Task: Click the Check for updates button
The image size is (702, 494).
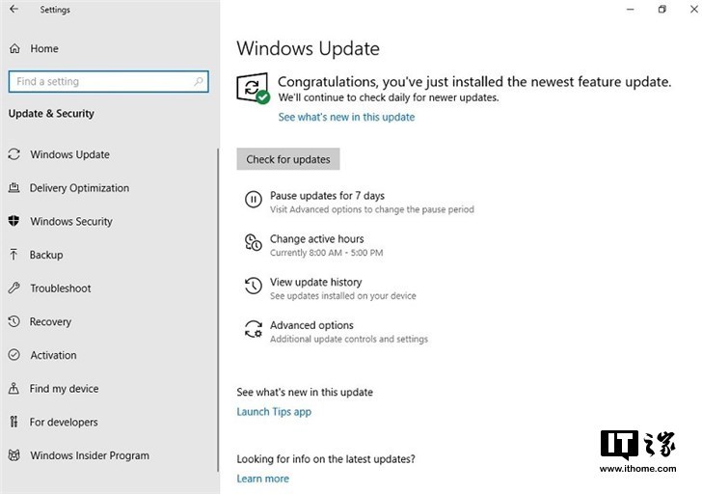Action: (288, 159)
